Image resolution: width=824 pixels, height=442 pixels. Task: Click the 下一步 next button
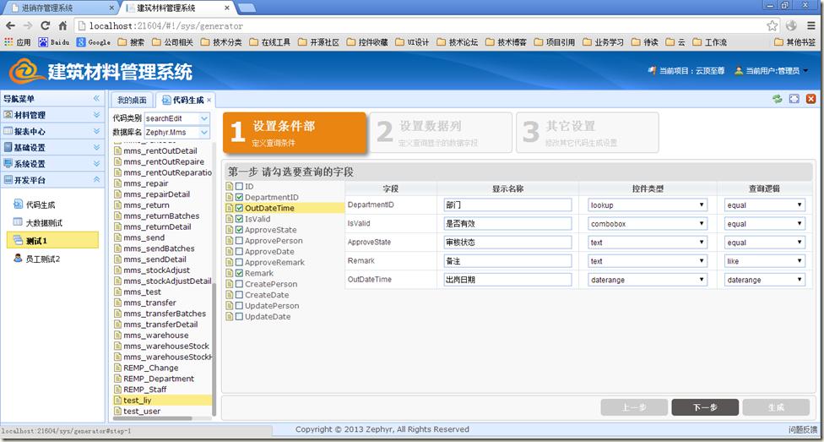705,407
